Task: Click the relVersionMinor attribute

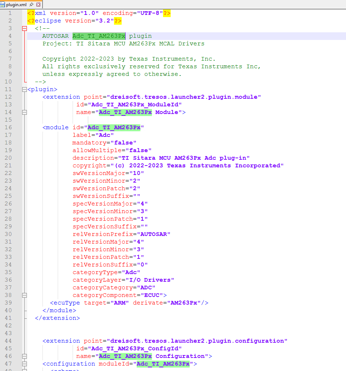Action: click(108, 249)
